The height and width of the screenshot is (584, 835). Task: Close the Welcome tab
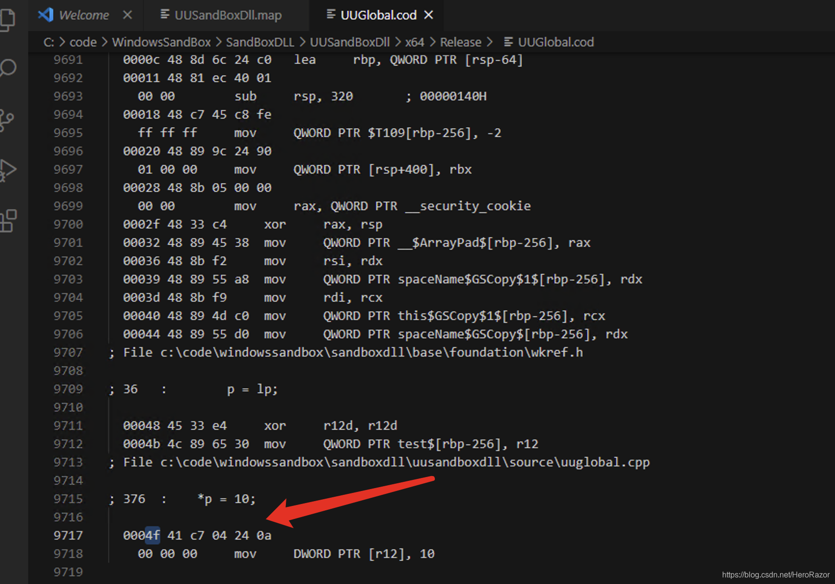coord(127,15)
